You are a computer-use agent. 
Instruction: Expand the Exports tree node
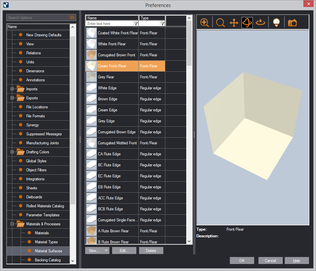[12, 98]
